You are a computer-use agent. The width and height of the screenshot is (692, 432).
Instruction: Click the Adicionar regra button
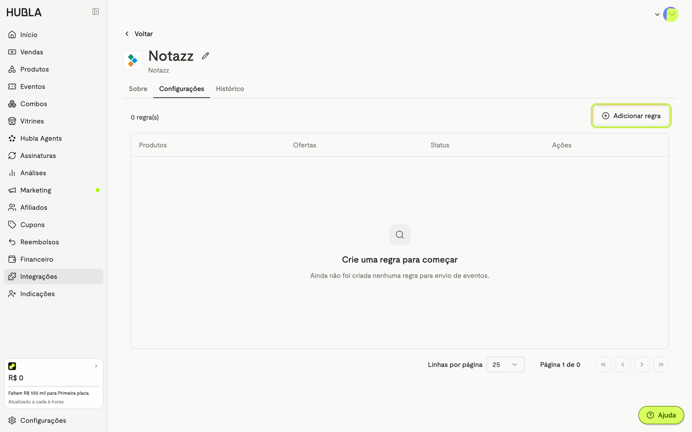tap(631, 116)
